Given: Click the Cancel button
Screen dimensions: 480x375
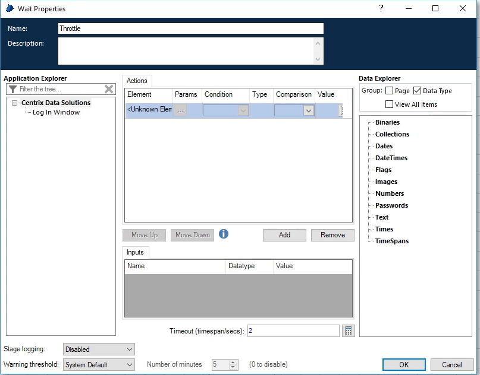Looking at the screenshot, I should click(452, 365).
